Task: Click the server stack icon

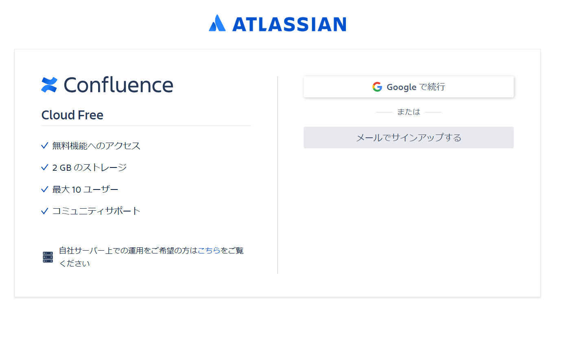Action: point(48,257)
